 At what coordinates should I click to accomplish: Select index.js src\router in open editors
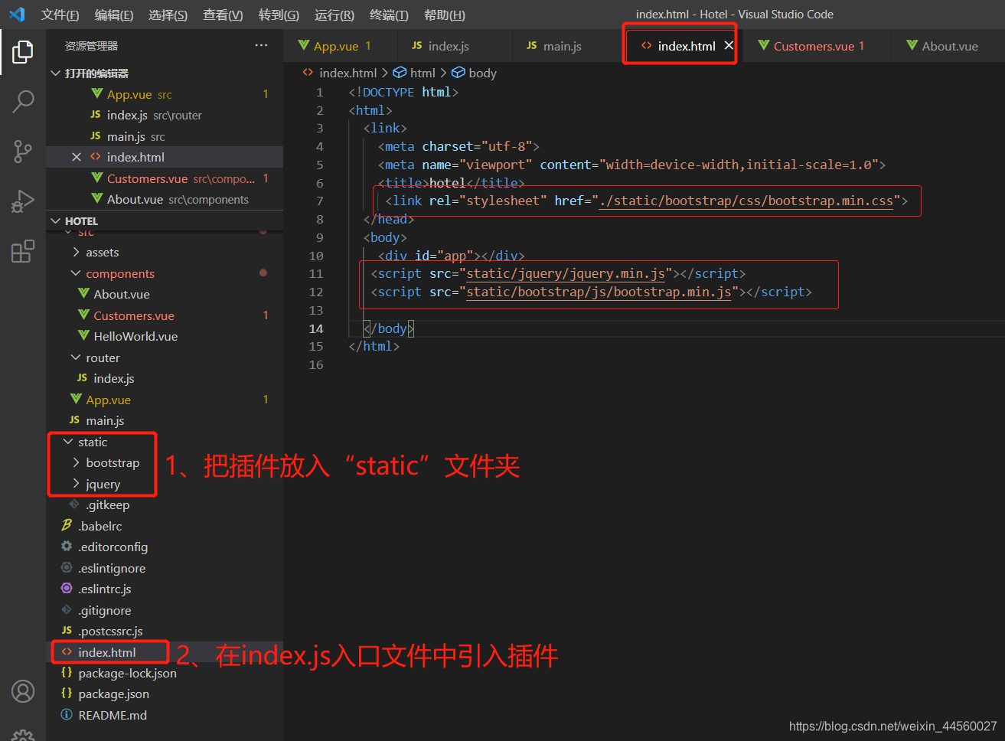pyautogui.click(x=165, y=115)
